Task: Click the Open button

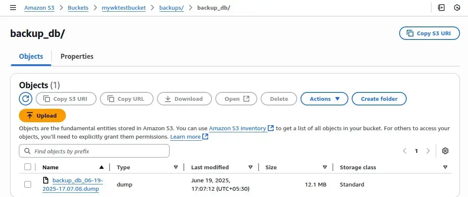Action: 236,99
